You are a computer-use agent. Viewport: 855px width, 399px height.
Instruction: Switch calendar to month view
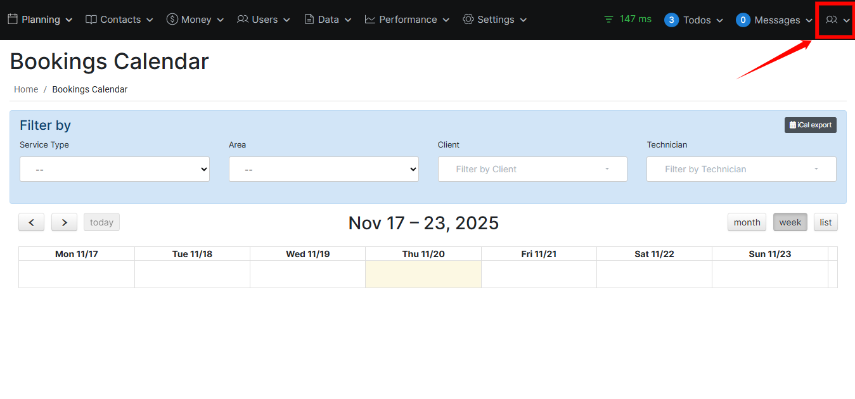pyautogui.click(x=747, y=222)
